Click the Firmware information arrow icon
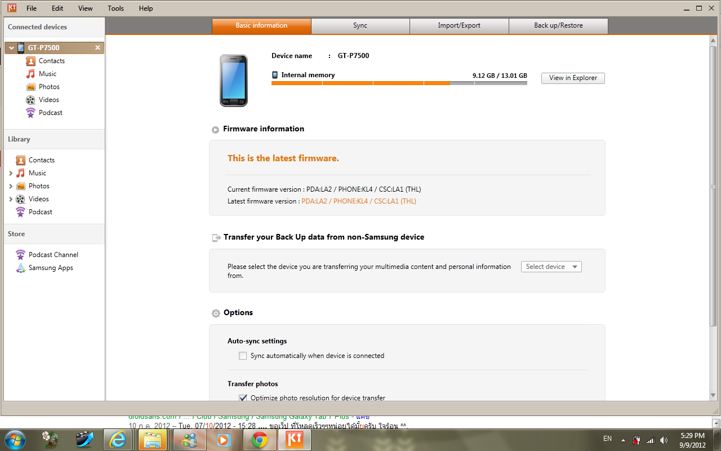721x451 pixels. coord(215,130)
